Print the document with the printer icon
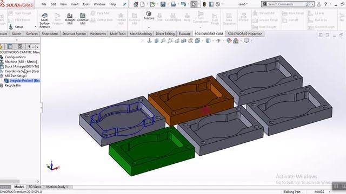 (x=173, y=4)
